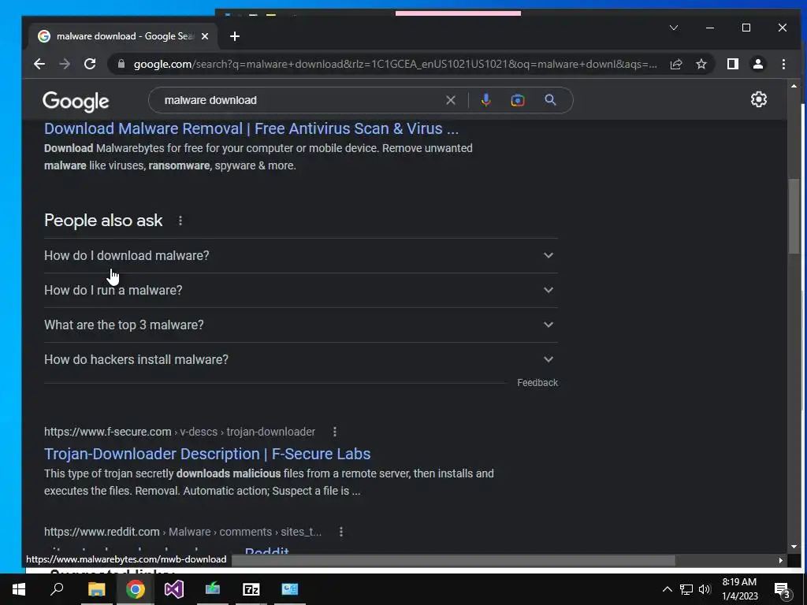This screenshot has width=807, height=605.
Task: Open the Chrome profile menu
Action: click(x=757, y=64)
